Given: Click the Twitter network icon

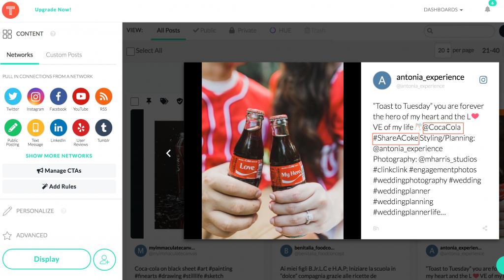Looking at the screenshot, I should tap(13, 96).
